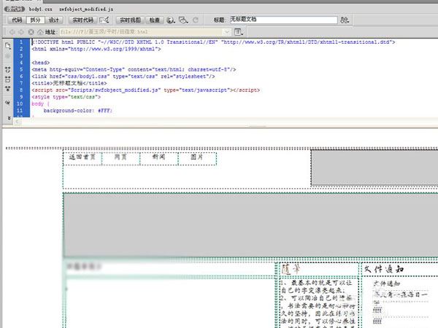Toggle 实时视图 (Live View) mode
Image resolution: width=438 pixels, height=328 pixels.
tap(130, 20)
